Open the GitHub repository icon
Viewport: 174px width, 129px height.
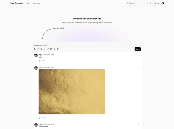(163, 3)
